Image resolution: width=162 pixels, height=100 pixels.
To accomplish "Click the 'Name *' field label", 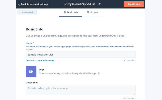I will 30,43.
